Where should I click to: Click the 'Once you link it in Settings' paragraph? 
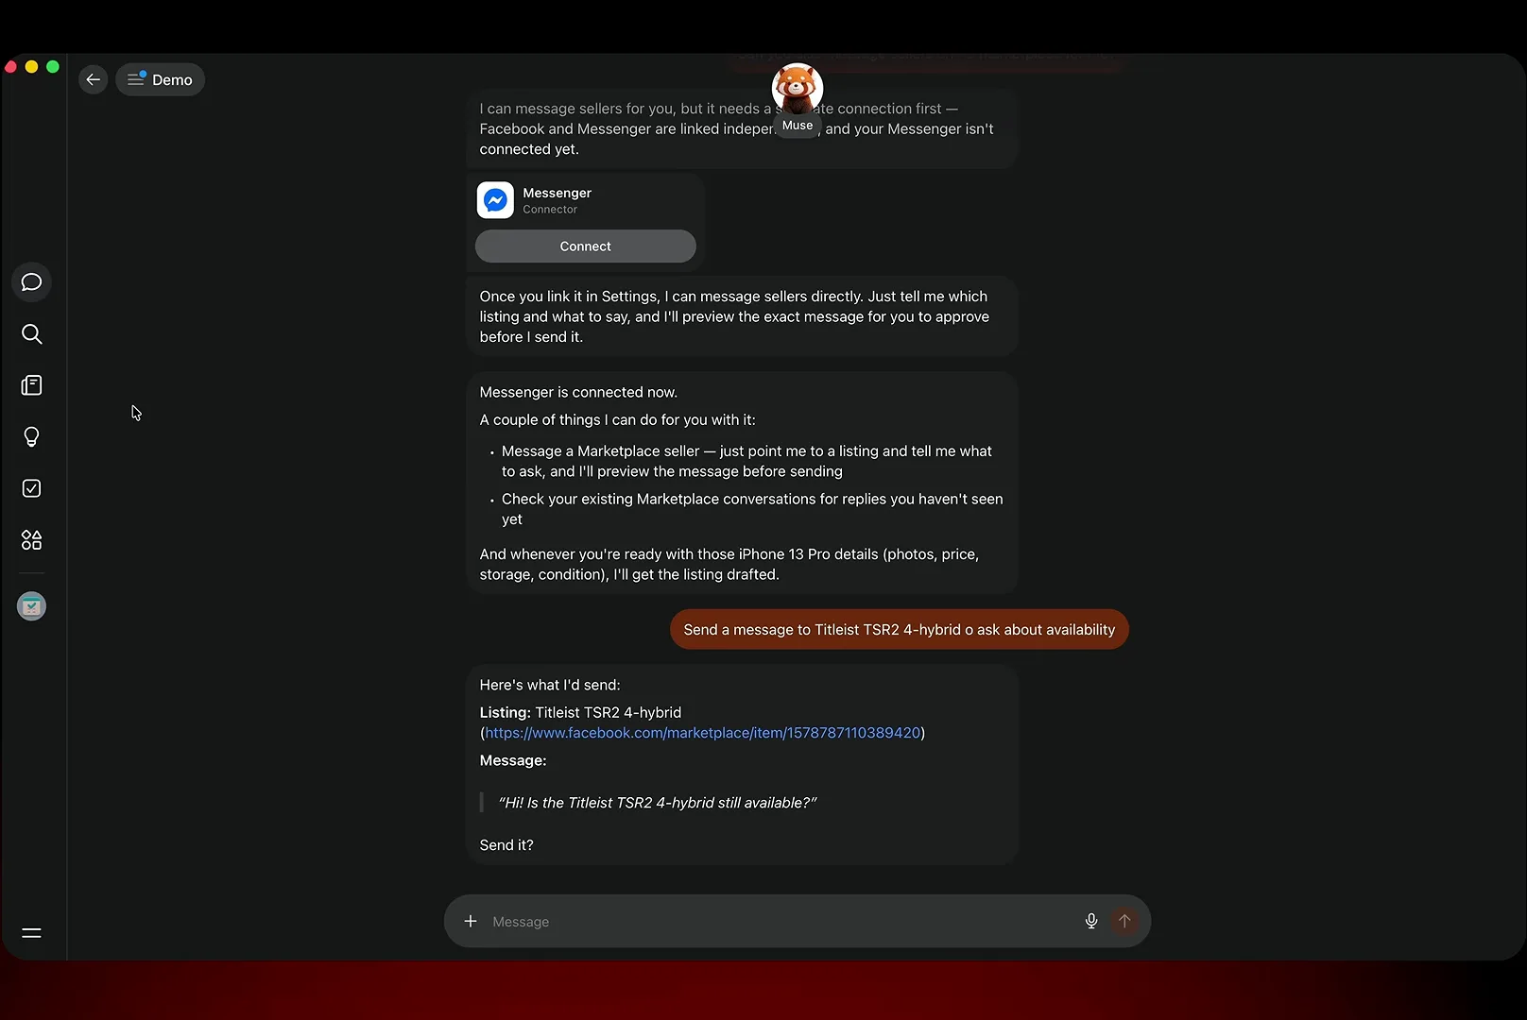[734, 316]
